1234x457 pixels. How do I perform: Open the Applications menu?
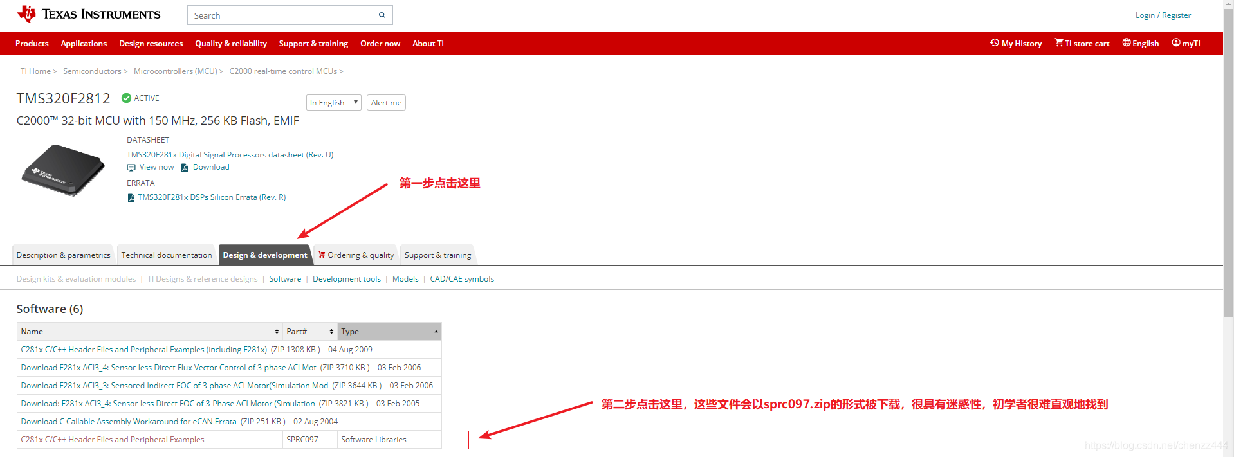[x=84, y=44]
